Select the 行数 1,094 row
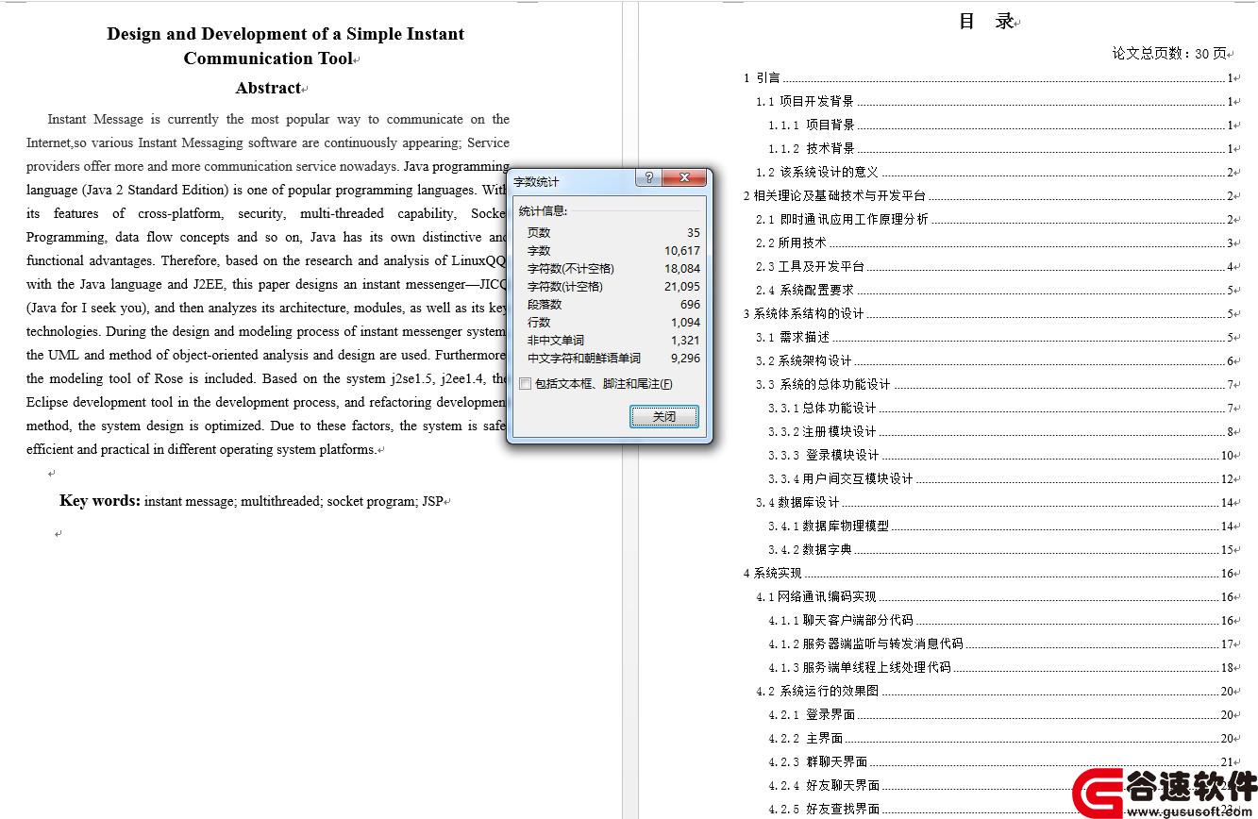Image resolution: width=1258 pixels, height=819 pixels. [x=613, y=322]
